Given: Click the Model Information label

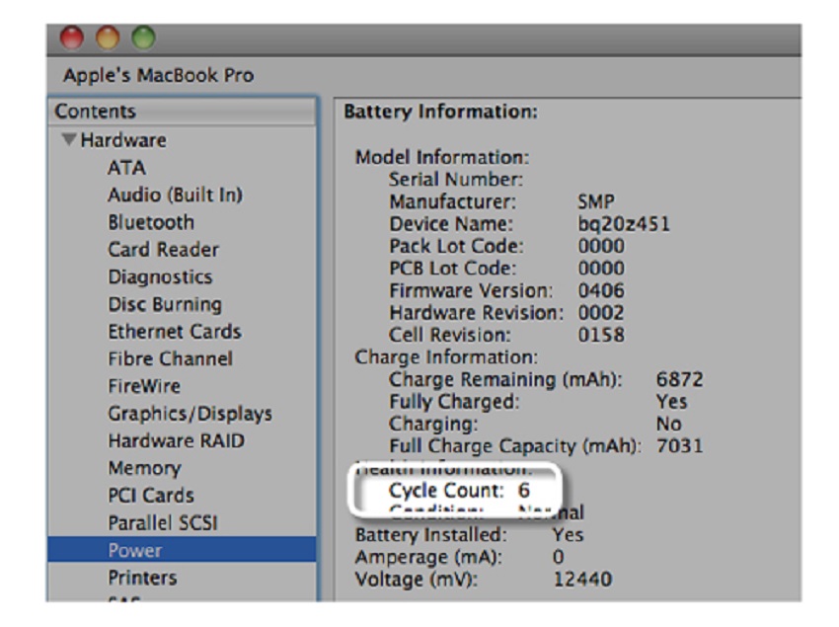Looking at the screenshot, I should [x=442, y=157].
